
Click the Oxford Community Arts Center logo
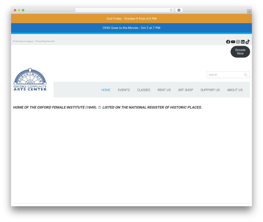tap(30, 79)
